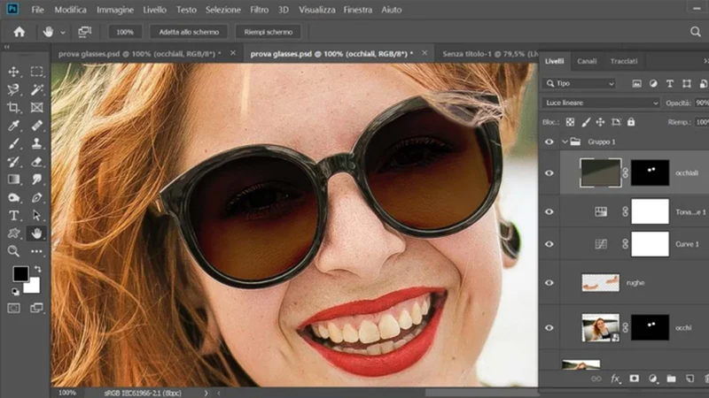709x398 pixels.
Task: Create a new group folder icon
Action: 671,379
